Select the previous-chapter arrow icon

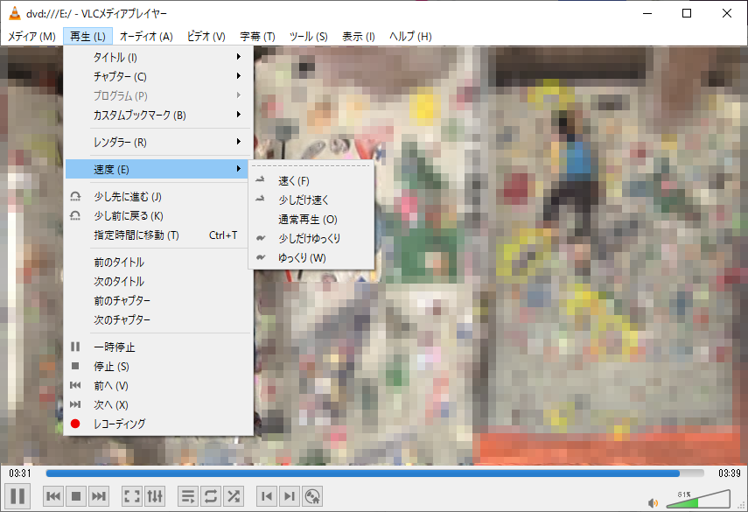[x=267, y=495]
